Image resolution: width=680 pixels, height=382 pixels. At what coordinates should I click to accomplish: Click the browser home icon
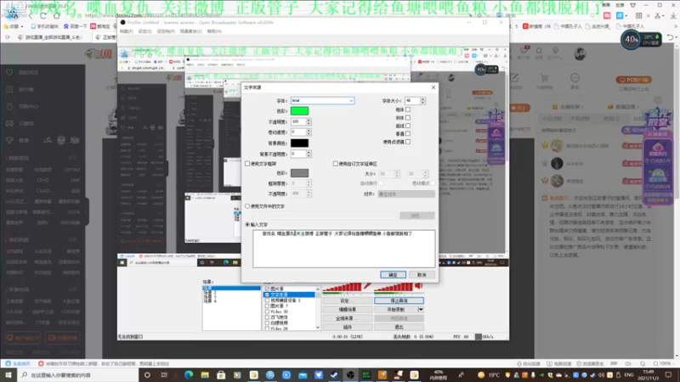click(x=56, y=15)
